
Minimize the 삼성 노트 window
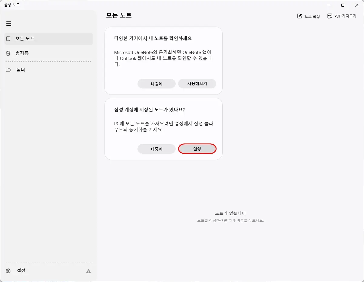(328, 5)
